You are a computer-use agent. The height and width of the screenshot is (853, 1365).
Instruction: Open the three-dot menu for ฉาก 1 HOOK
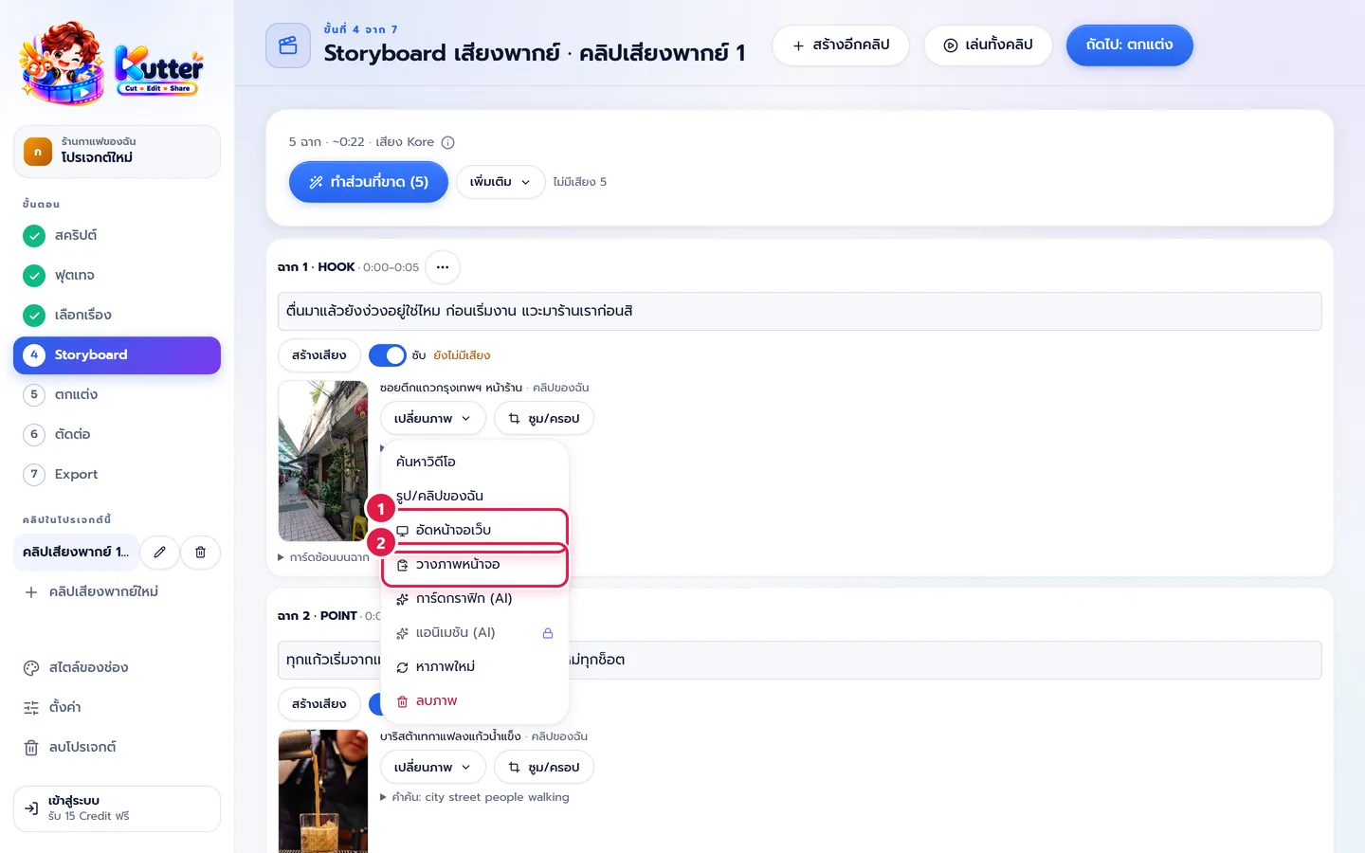click(x=443, y=267)
